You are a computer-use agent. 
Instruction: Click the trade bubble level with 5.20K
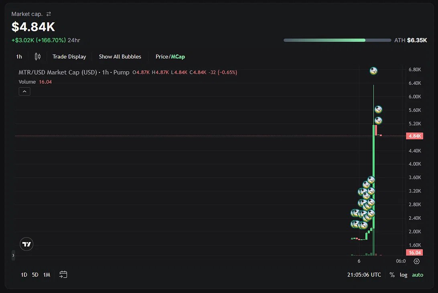click(x=378, y=121)
